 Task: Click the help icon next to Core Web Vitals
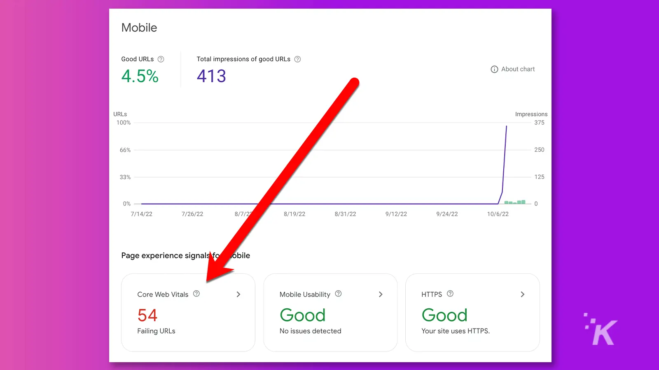point(196,294)
